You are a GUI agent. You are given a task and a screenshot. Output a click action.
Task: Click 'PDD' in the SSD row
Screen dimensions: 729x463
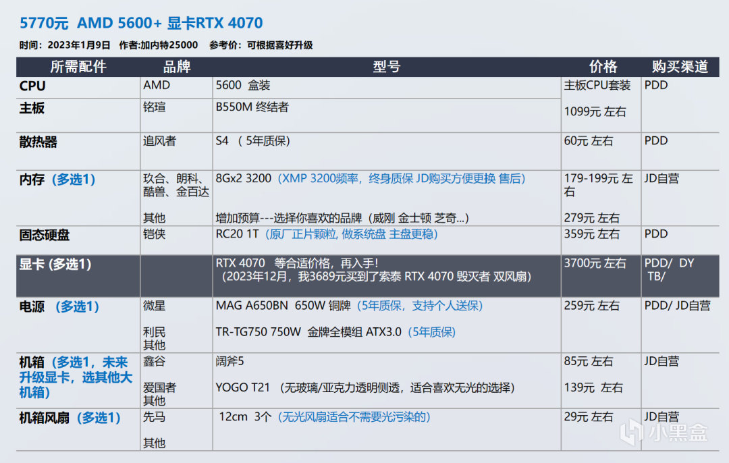tap(656, 234)
